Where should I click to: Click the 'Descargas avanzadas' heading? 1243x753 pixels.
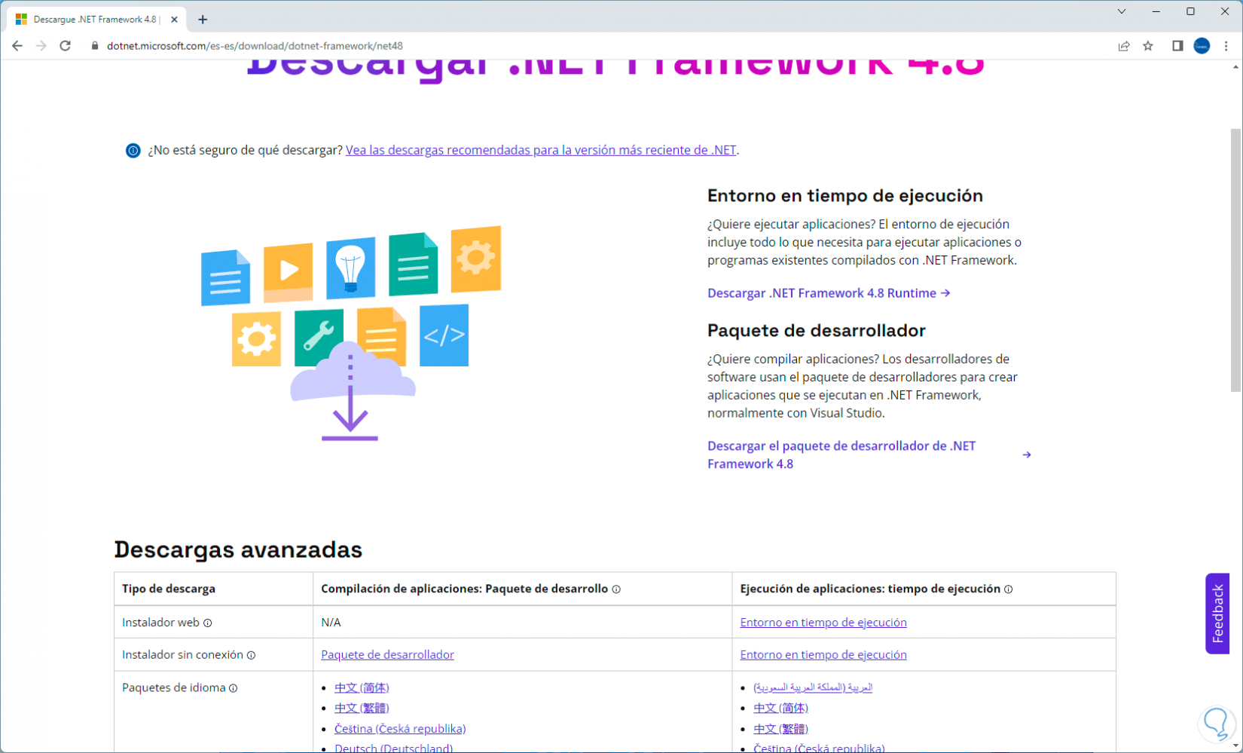[x=238, y=549]
